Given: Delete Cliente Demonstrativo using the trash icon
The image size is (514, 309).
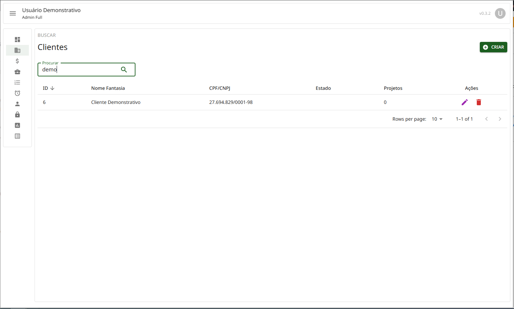Looking at the screenshot, I should click(x=478, y=102).
